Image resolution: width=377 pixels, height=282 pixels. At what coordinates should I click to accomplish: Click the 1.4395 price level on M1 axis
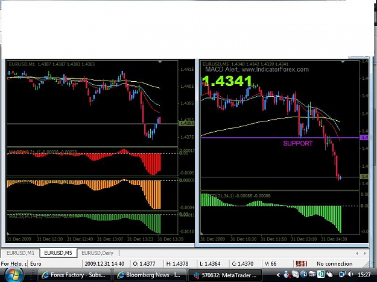coord(187,103)
